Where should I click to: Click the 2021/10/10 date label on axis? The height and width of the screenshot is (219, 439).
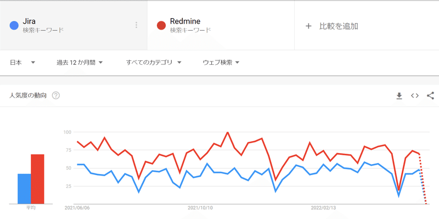[x=200, y=208]
